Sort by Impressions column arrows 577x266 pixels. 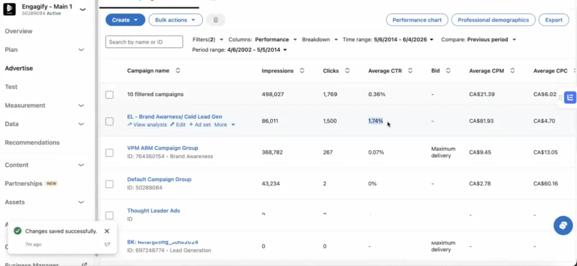pyautogui.click(x=302, y=71)
